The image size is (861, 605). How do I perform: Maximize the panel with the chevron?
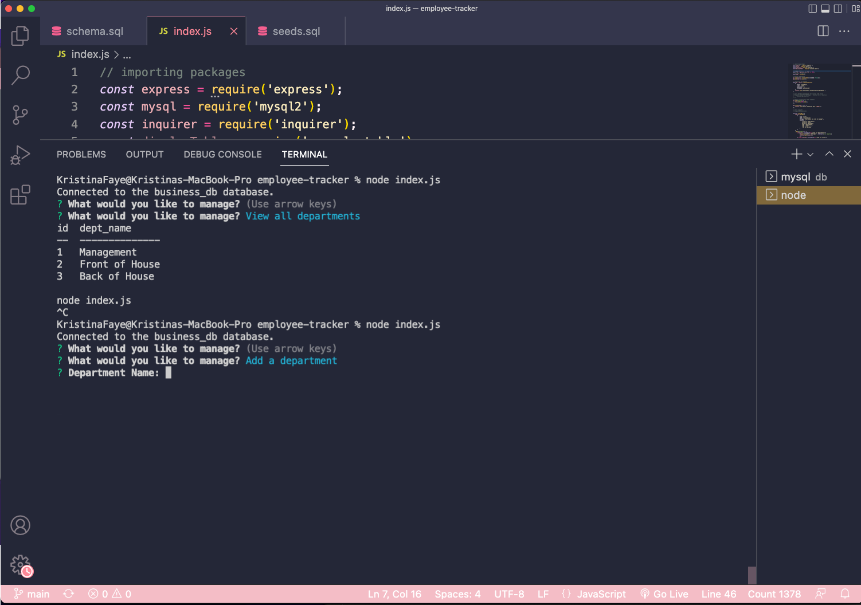point(829,154)
